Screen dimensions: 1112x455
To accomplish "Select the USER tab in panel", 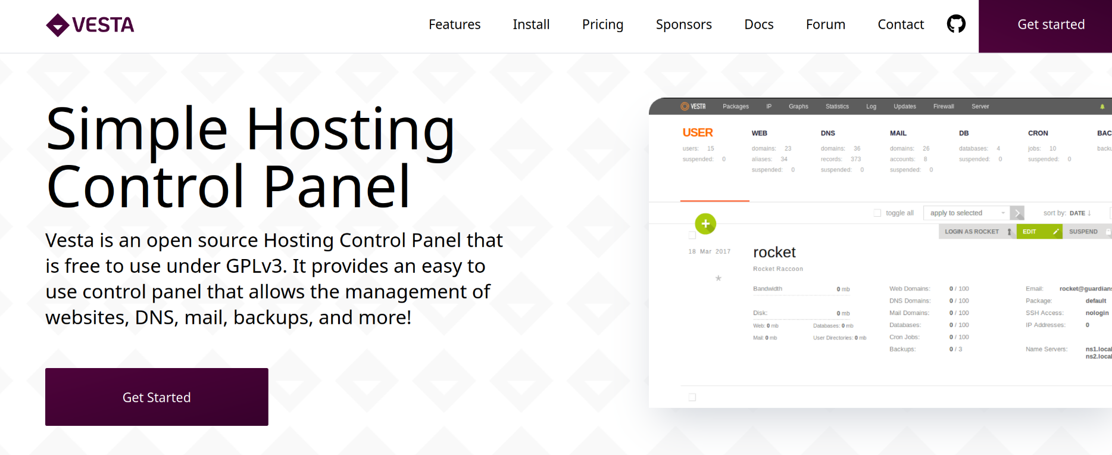I will click(x=698, y=133).
